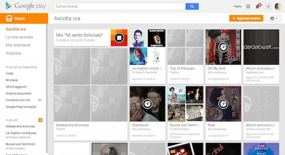
Task: Open Ultimi aggiunti playlist
Action: (16, 87)
